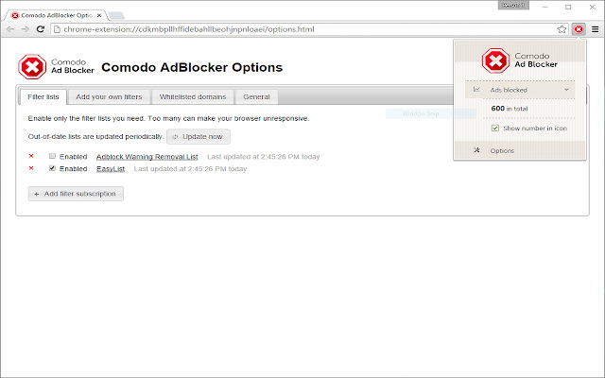Select the Comodo AdBlocker Options browser tab
This screenshot has height=378, width=605.
point(55,15)
